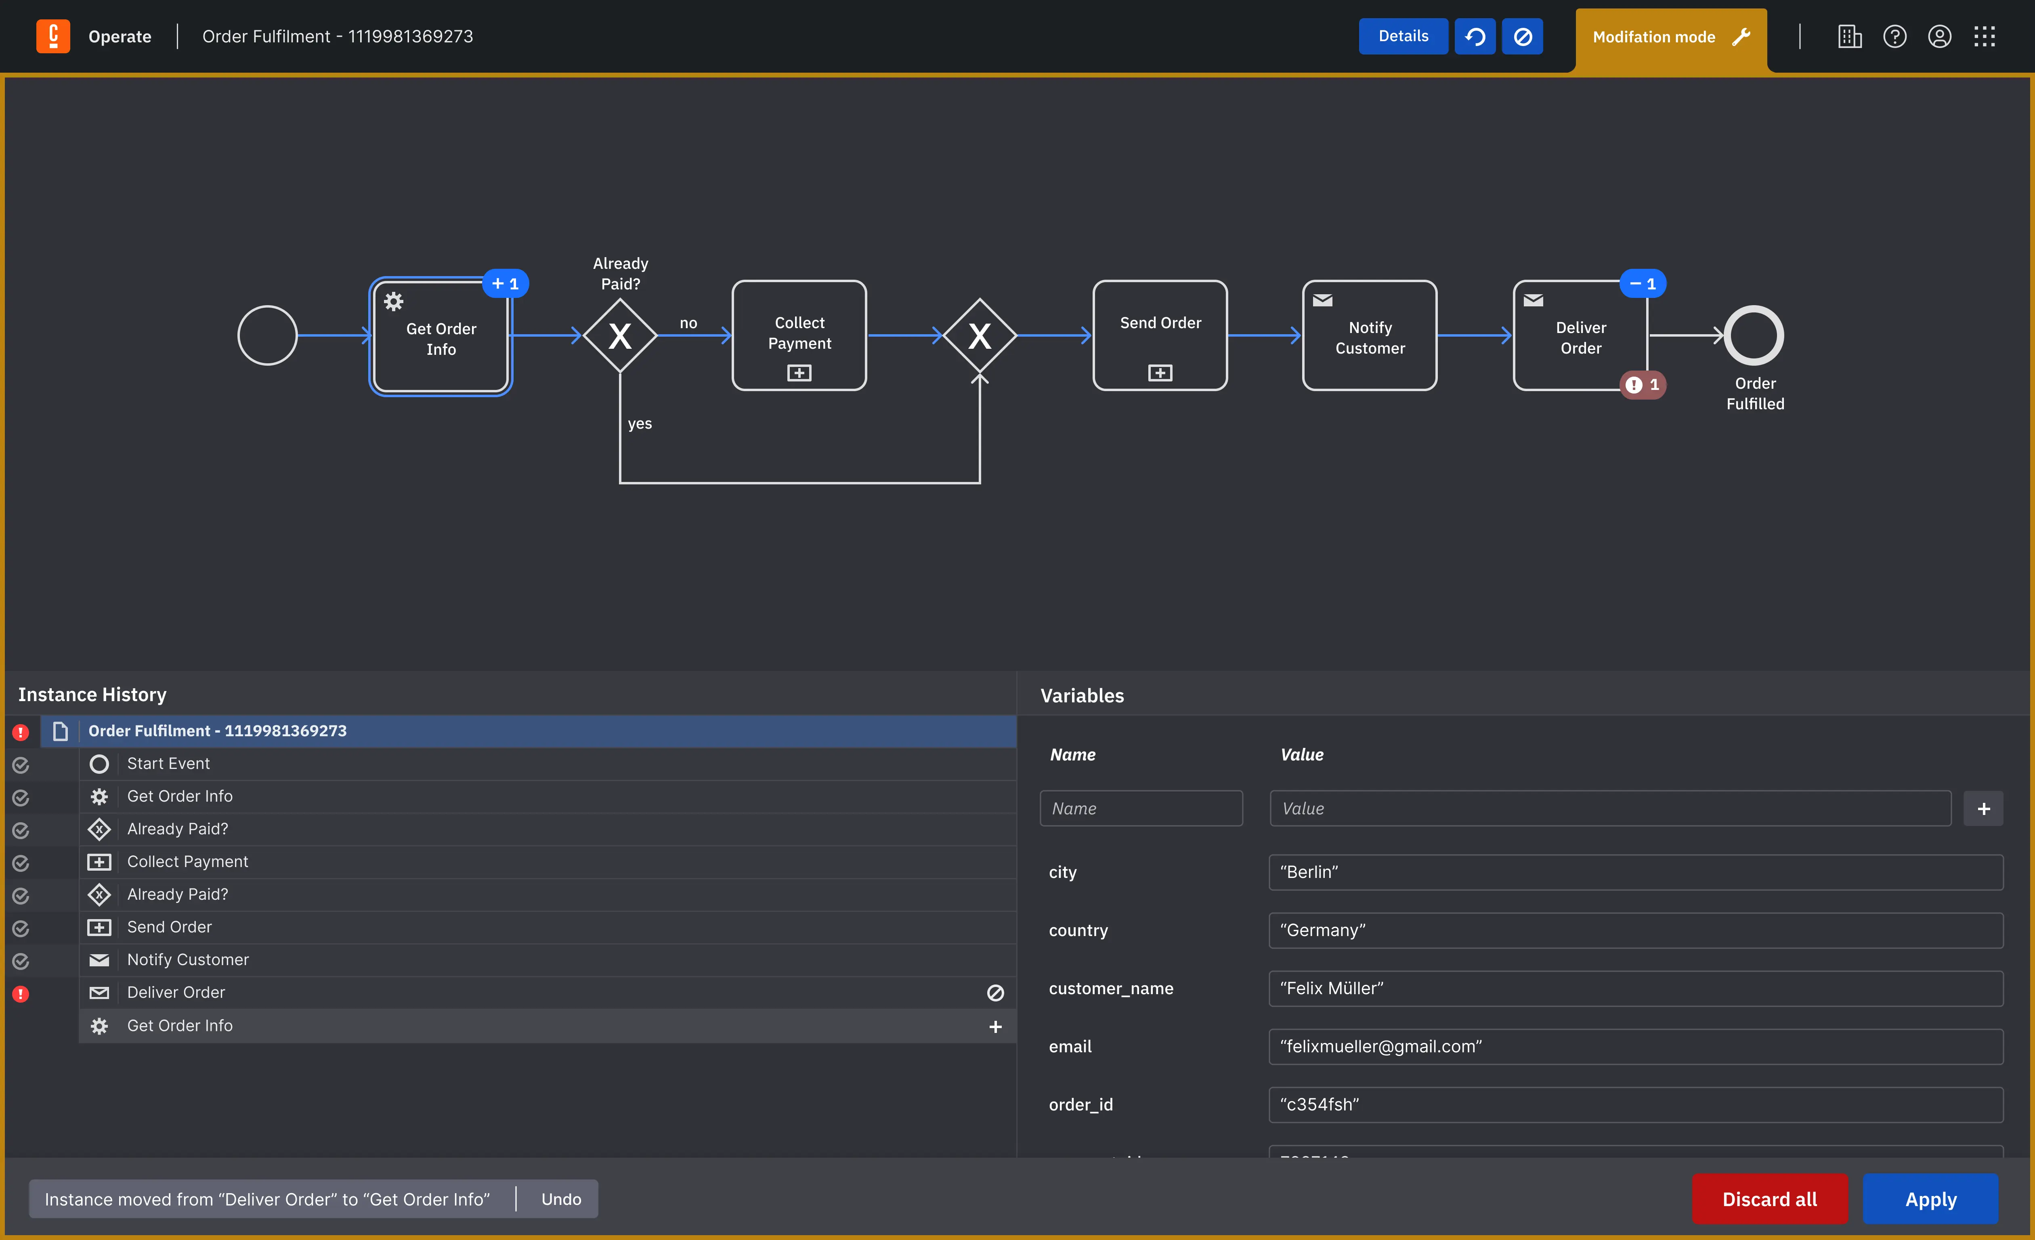The height and width of the screenshot is (1240, 2035).
Task: Click the incident icon beside Order Fulfilment row
Action: pyautogui.click(x=21, y=732)
